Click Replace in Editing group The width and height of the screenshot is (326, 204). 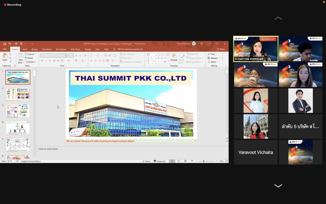[213, 58]
